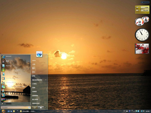Expand quick launch overflow chevron

coord(18,111)
